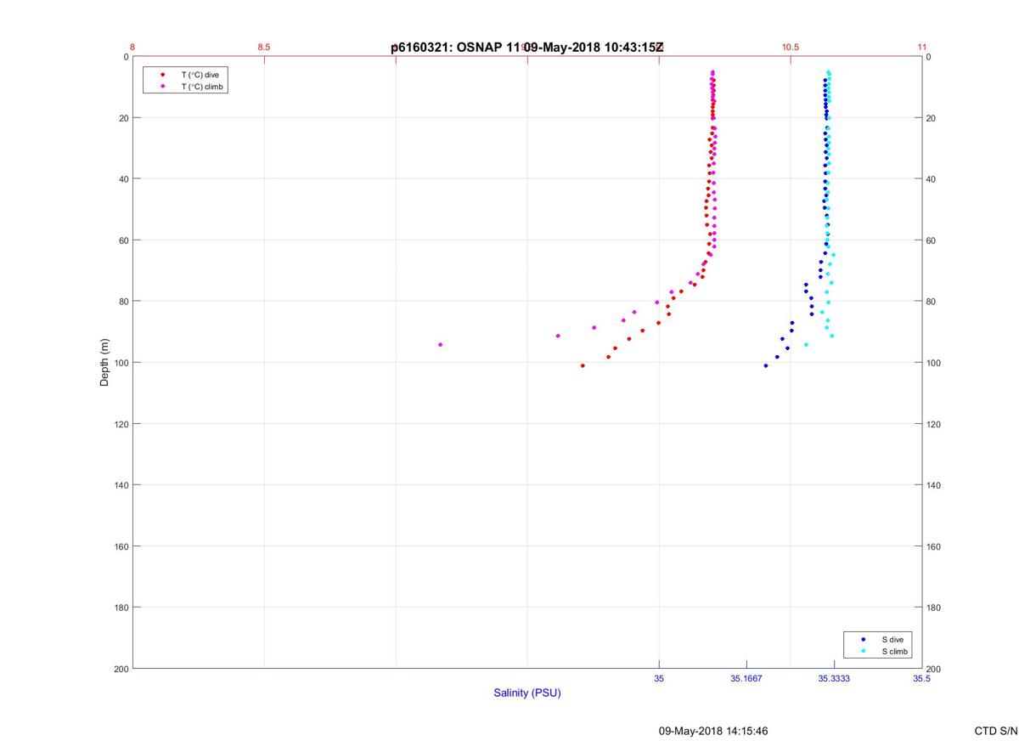Click the blue '35.1667' salinity tick label

pos(746,679)
